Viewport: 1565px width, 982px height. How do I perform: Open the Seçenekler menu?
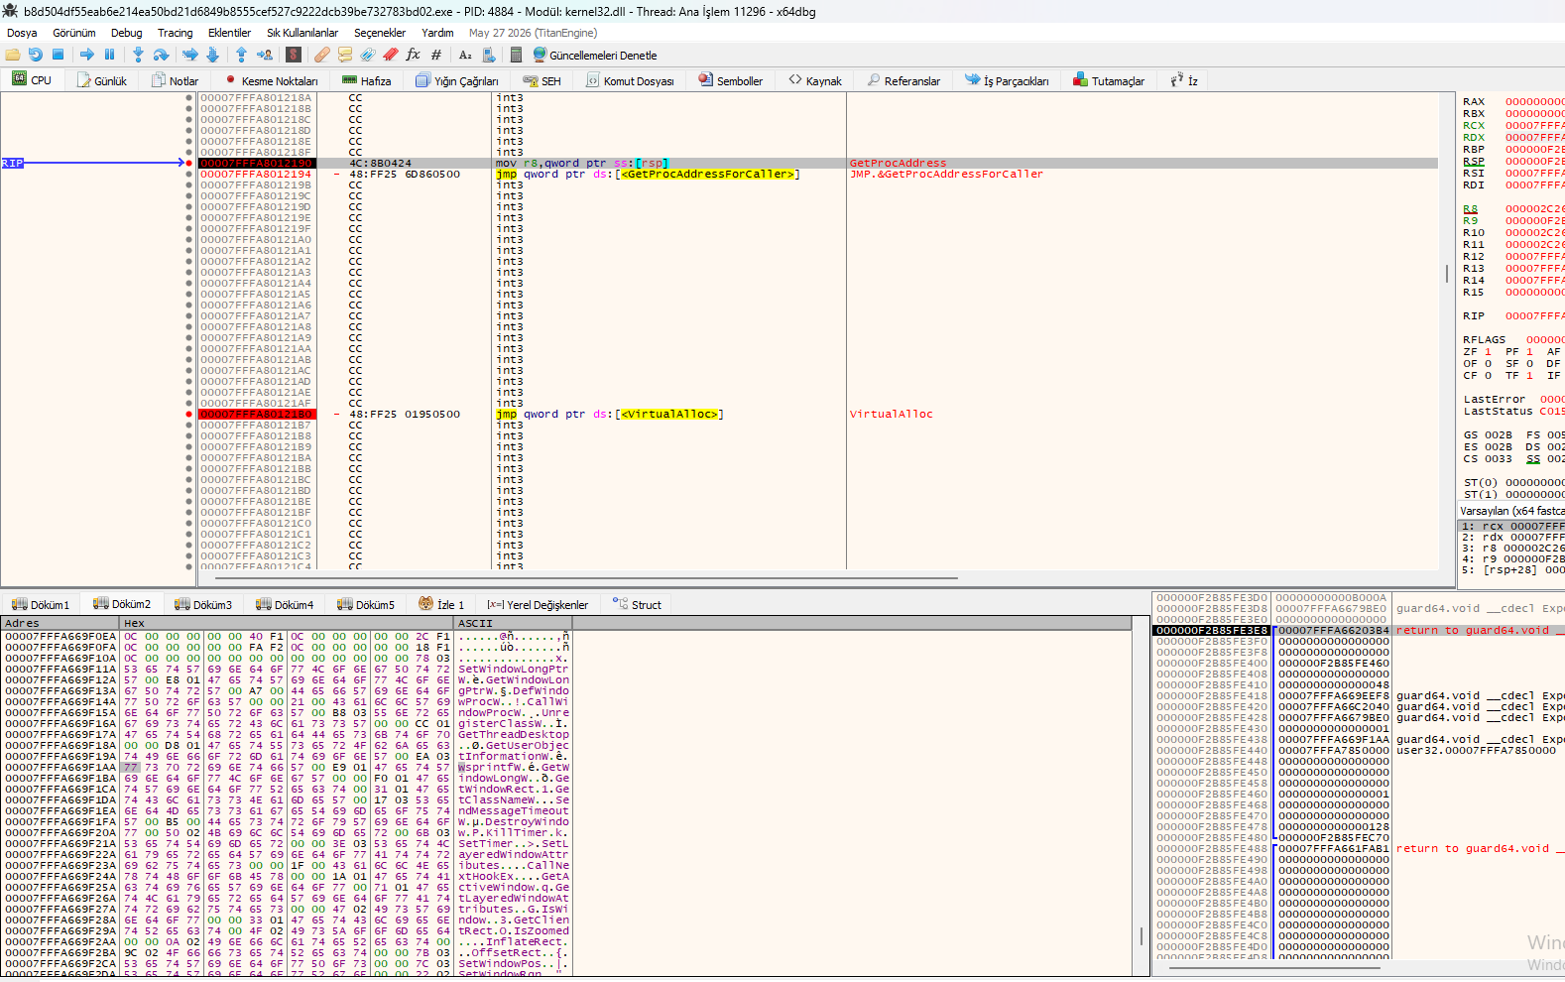pyautogui.click(x=380, y=33)
